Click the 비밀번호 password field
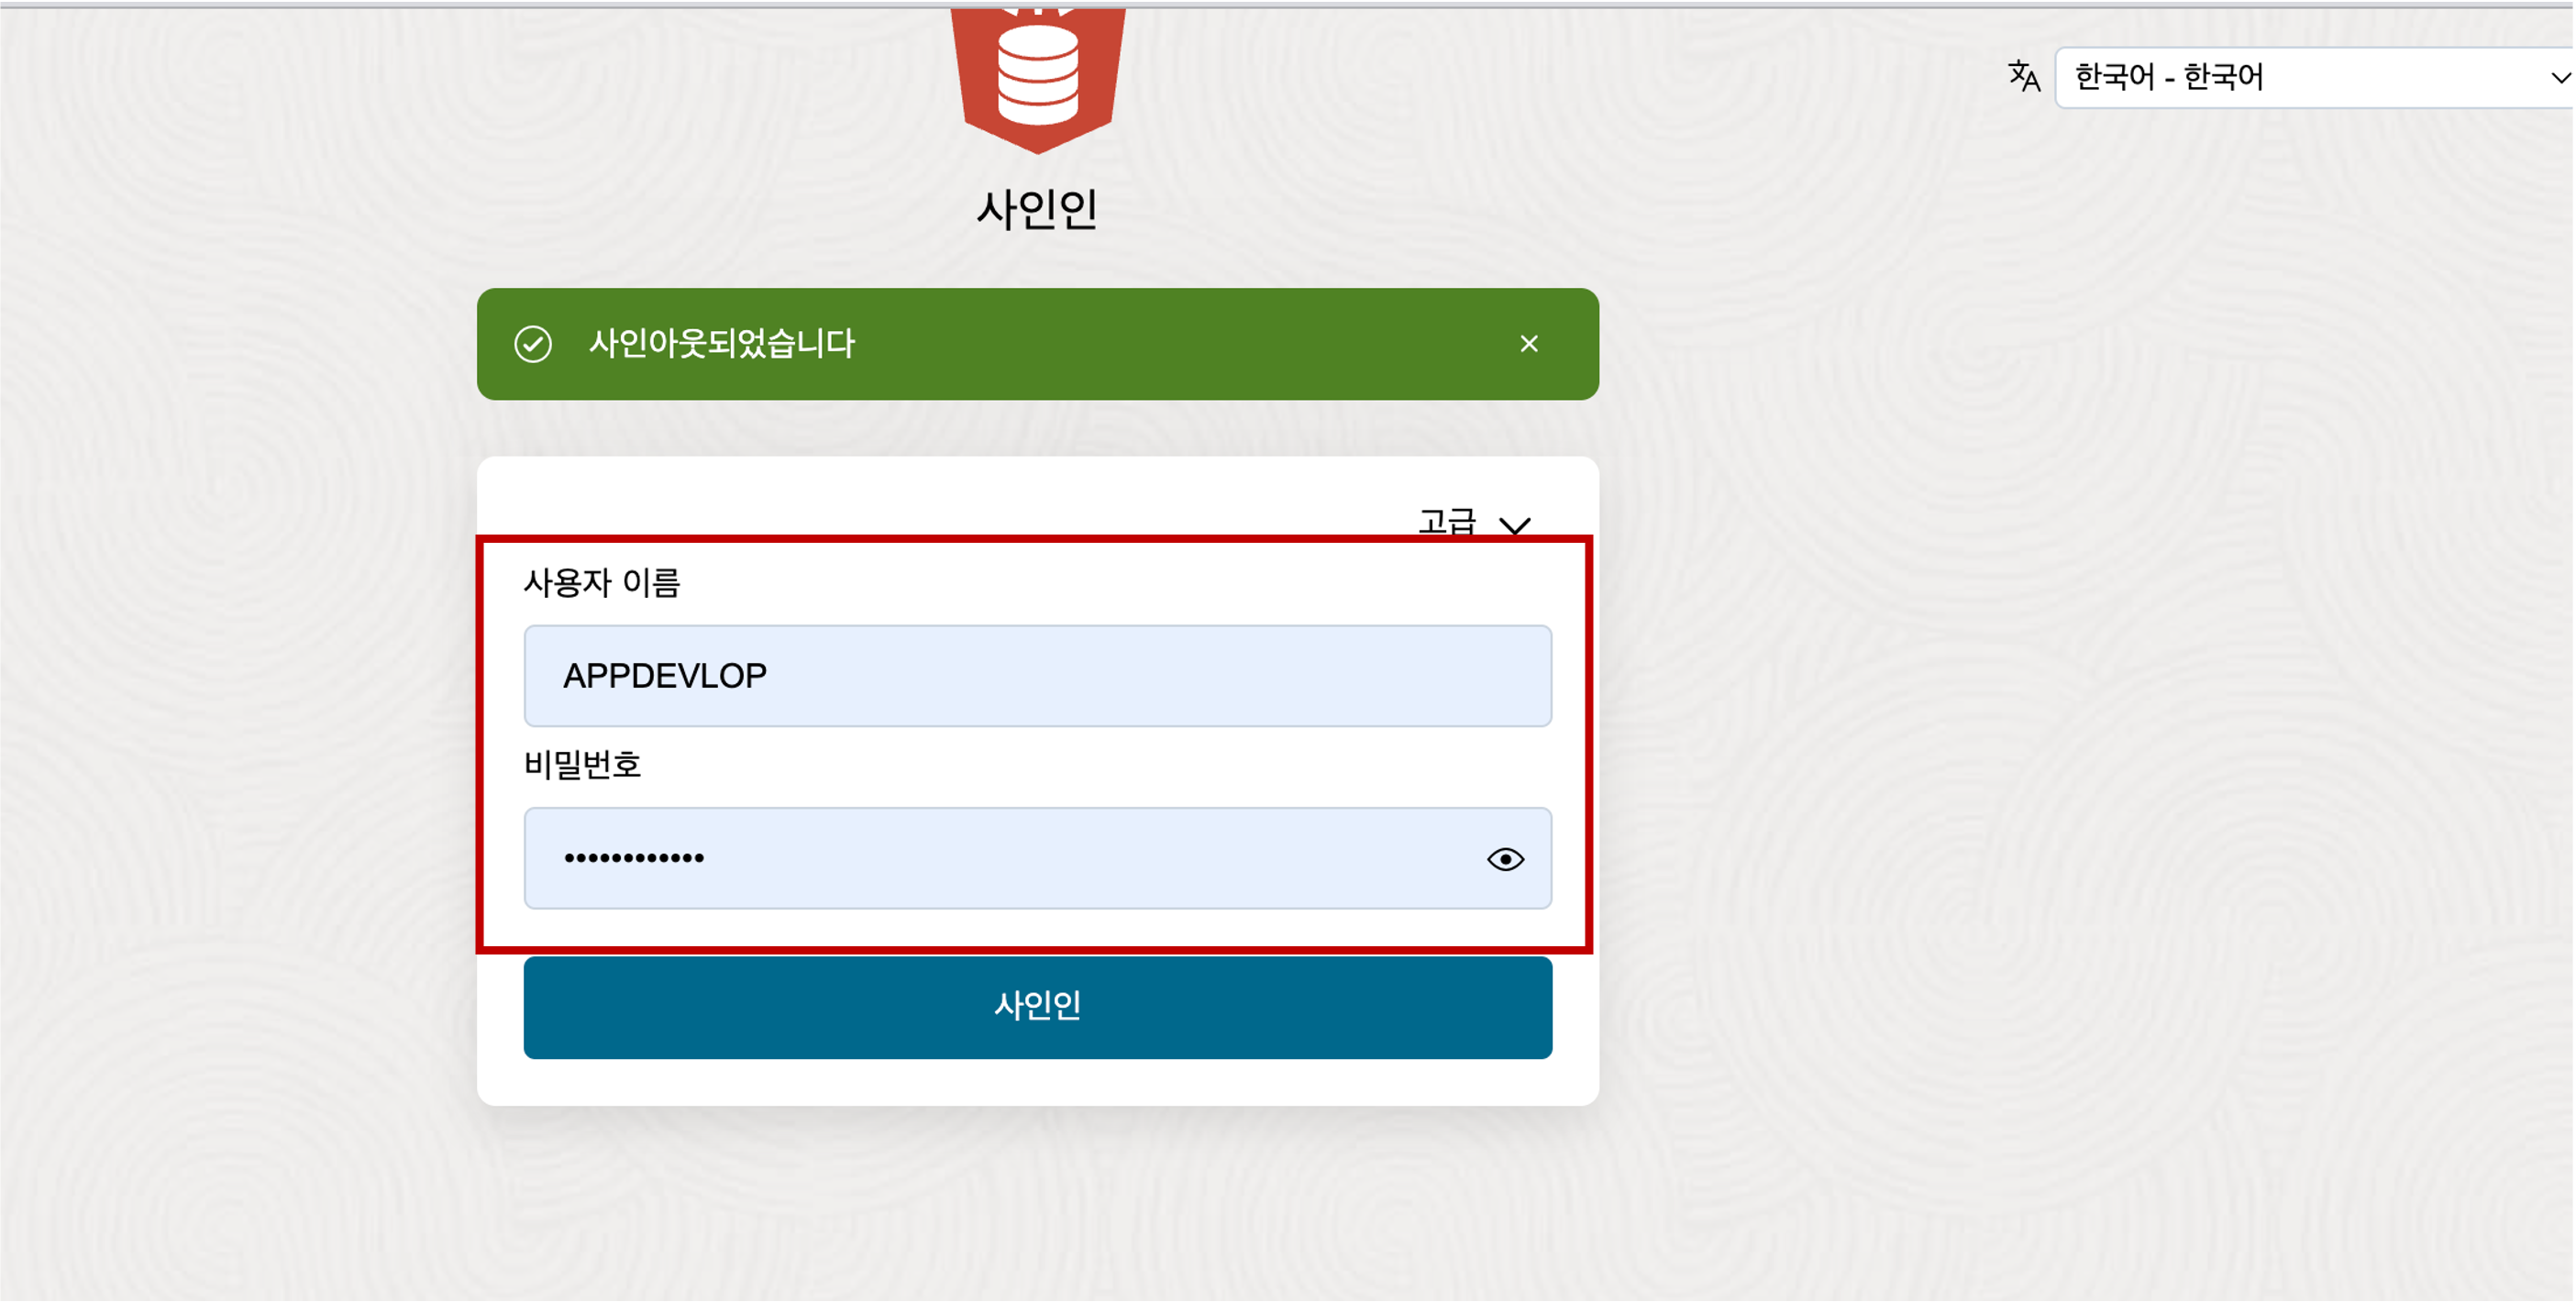The width and height of the screenshot is (2576, 1302). tap(1037, 858)
